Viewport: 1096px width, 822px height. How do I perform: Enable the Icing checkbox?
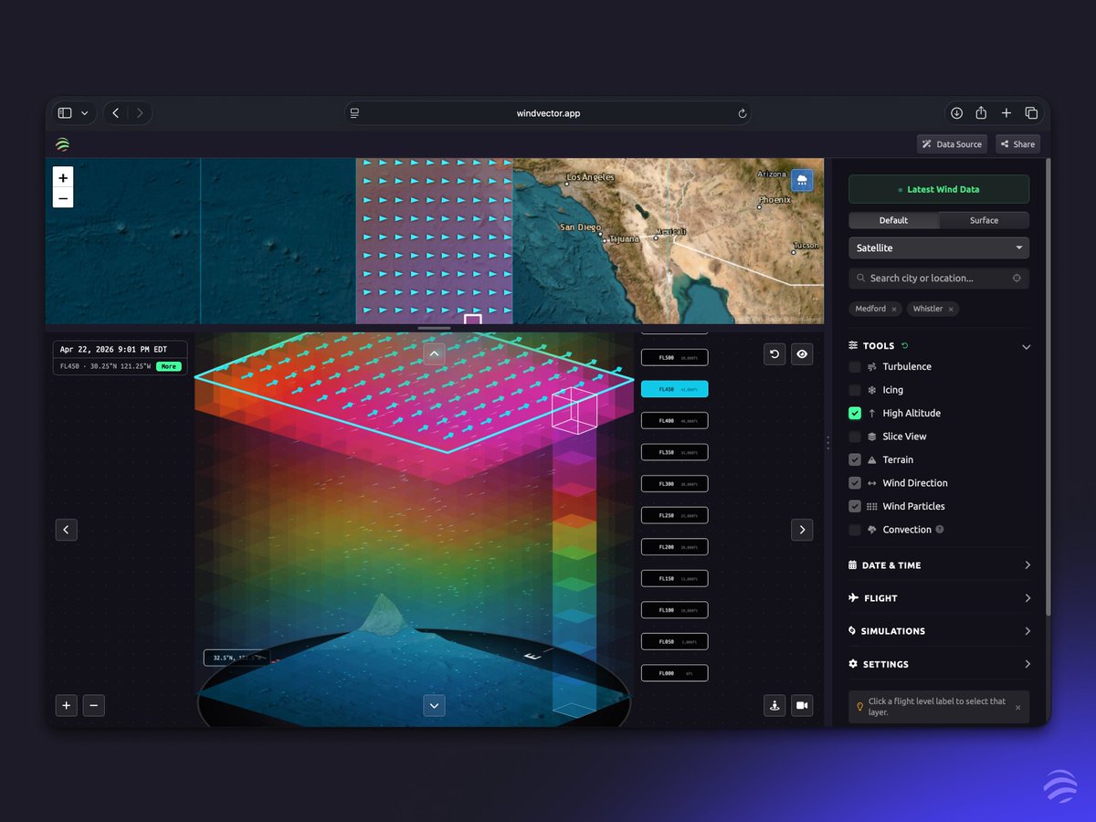(855, 390)
